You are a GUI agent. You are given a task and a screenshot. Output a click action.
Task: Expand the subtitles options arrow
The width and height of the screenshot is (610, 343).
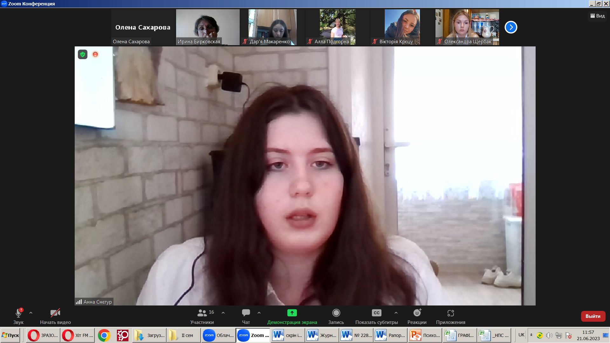click(x=396, y=313)
